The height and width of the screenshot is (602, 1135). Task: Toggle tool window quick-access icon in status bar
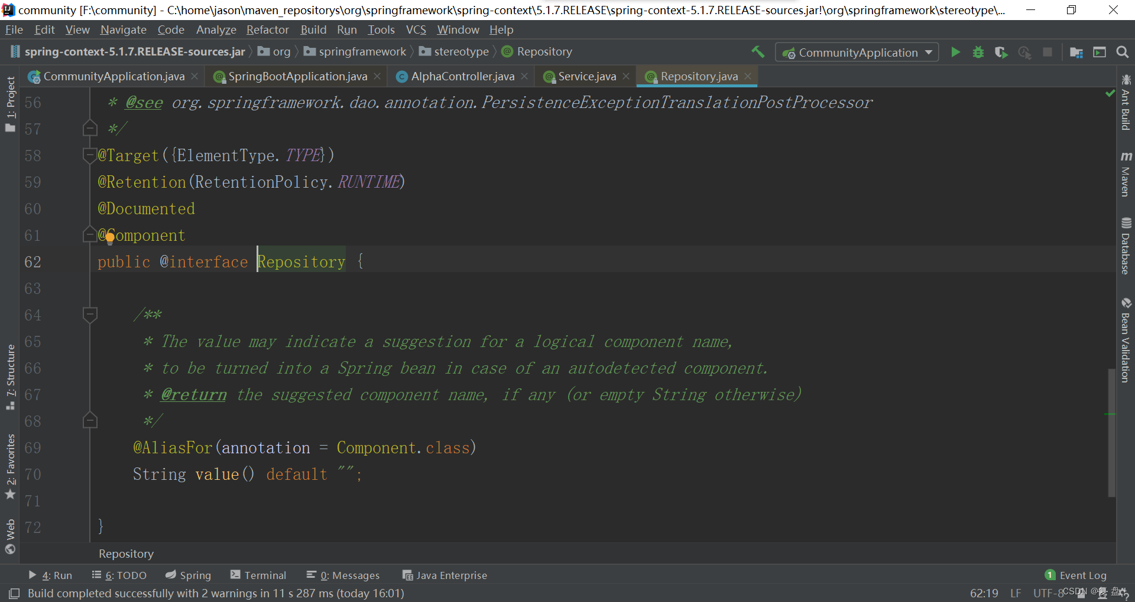14,593
